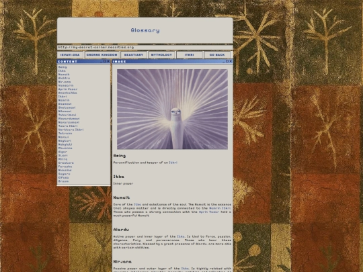
Task: Maximize the IMAGE panel
Action: coord(227,61)
